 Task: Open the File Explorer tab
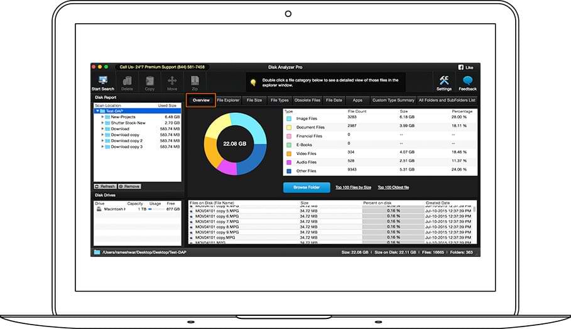coord(228,100)
